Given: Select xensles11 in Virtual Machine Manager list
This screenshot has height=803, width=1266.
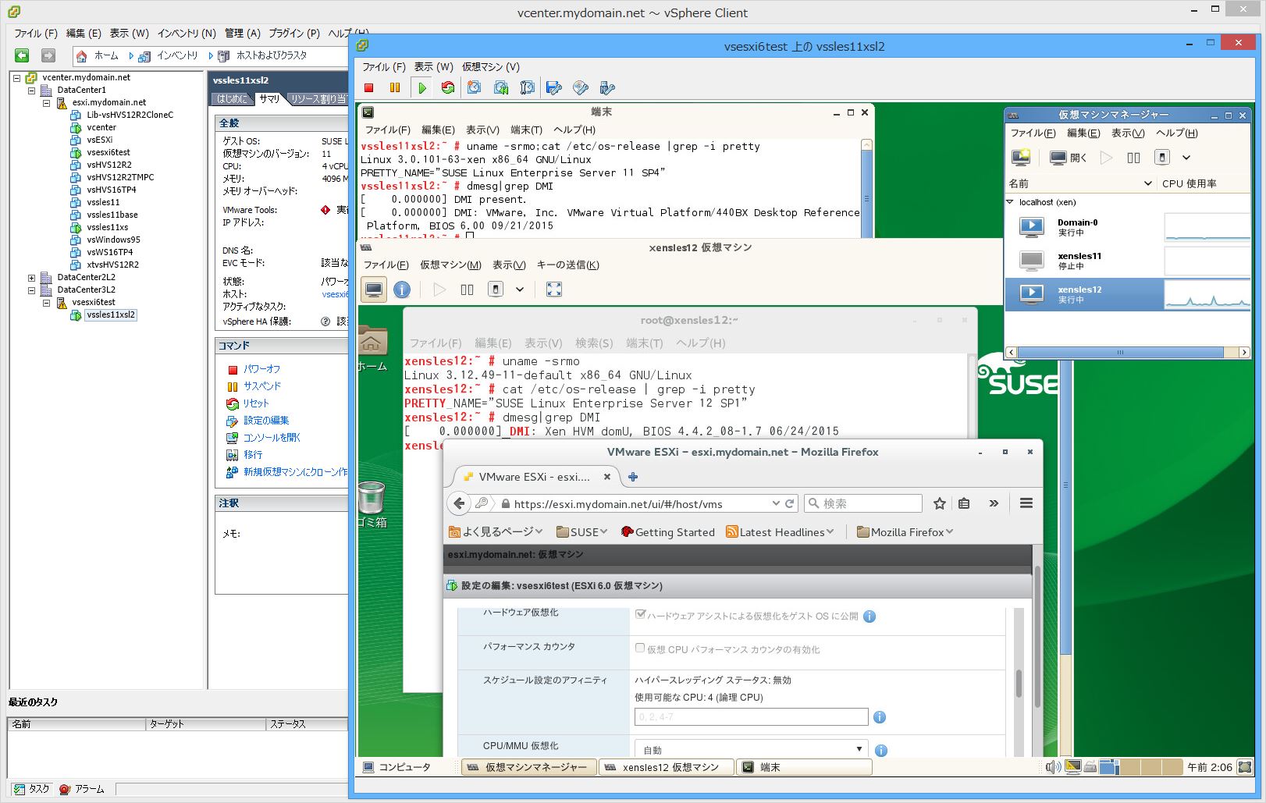Looking at the screenshot, I should point(1127,261).
